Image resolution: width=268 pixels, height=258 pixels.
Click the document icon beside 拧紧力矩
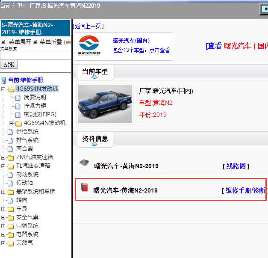pos(18,106)
